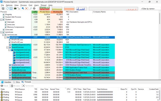Open the Thread menu
The height and width of the screenshot is (101, 161).
point(44,5)
